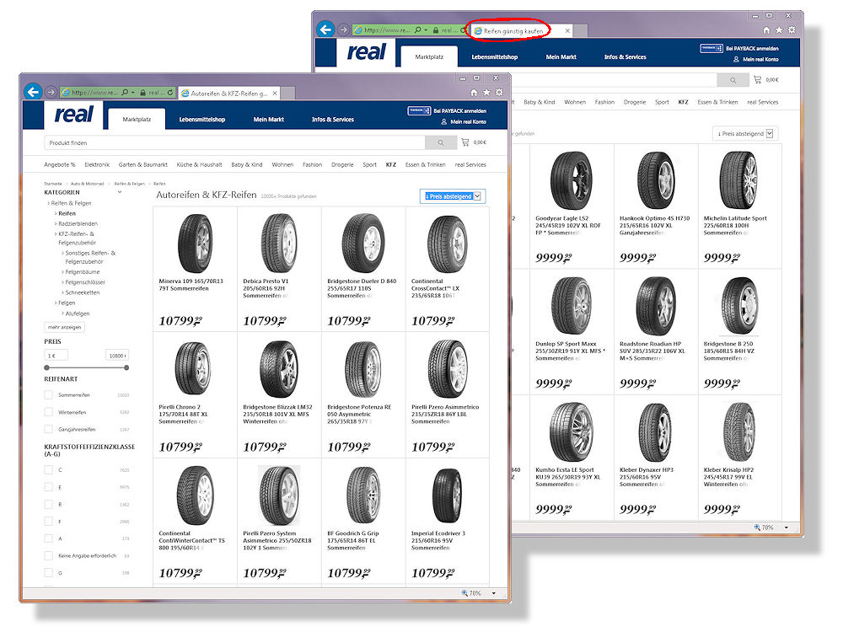Open Mein Markt tab in the front window
This screenshot has width=843, height=632.
pyautogui.click(x=269, y=120)
